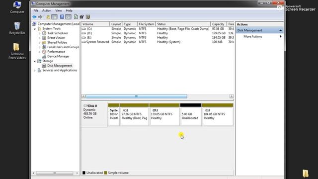Select the (D:) volume list row
This screenshot has width=318, height=179.
point(158,33)
